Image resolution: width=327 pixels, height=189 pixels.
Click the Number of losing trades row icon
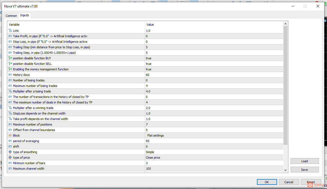[x=10, y=80]
